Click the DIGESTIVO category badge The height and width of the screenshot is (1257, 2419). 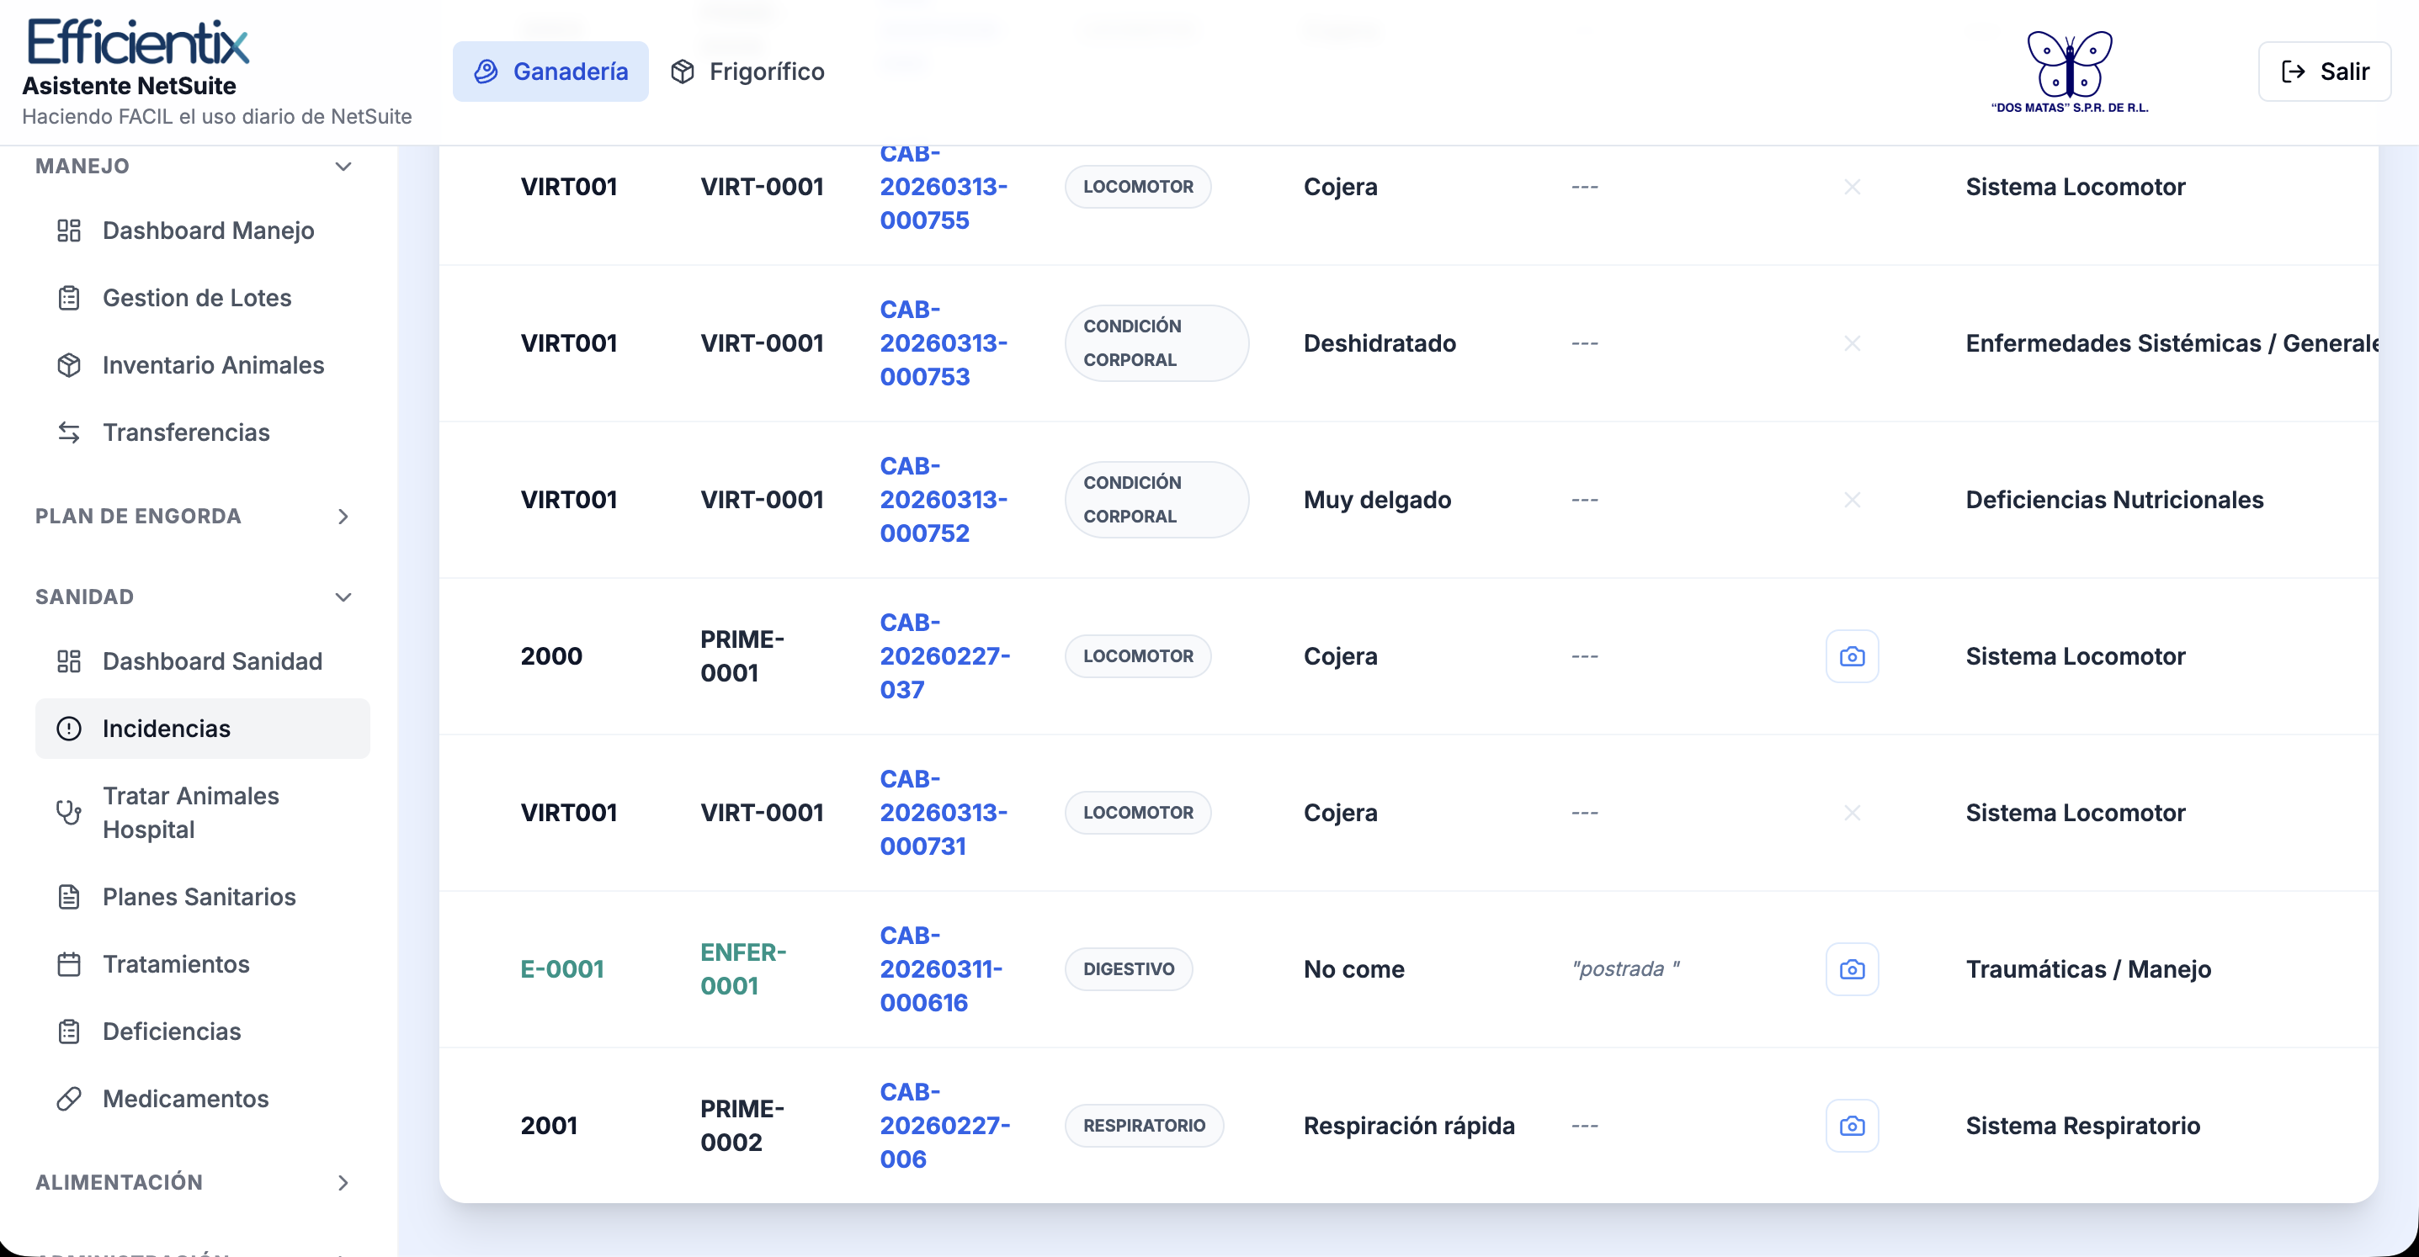coord(1129,968)
